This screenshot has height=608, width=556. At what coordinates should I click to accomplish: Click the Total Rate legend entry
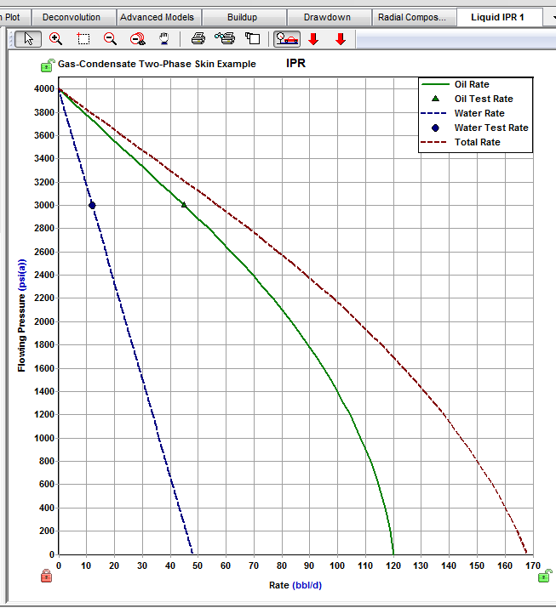point(477,142)
